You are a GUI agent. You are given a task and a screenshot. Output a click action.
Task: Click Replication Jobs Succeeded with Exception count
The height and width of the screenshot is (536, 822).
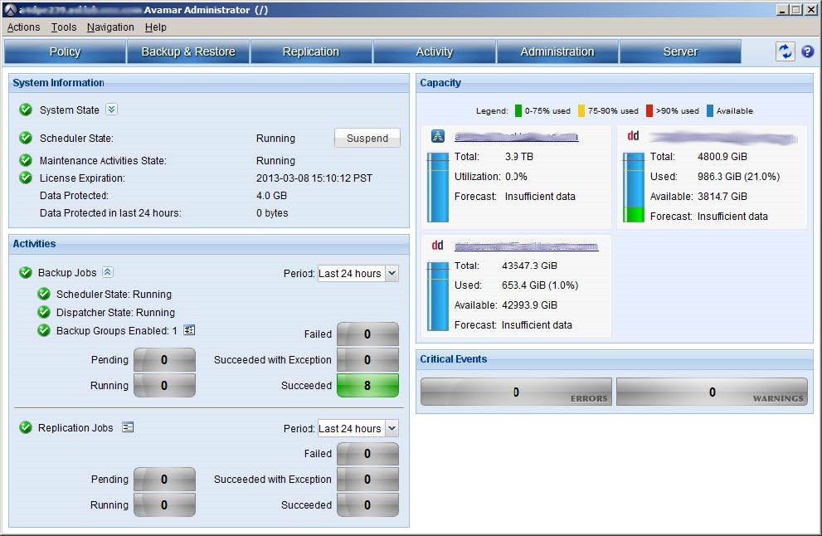[x=367, y=480]
